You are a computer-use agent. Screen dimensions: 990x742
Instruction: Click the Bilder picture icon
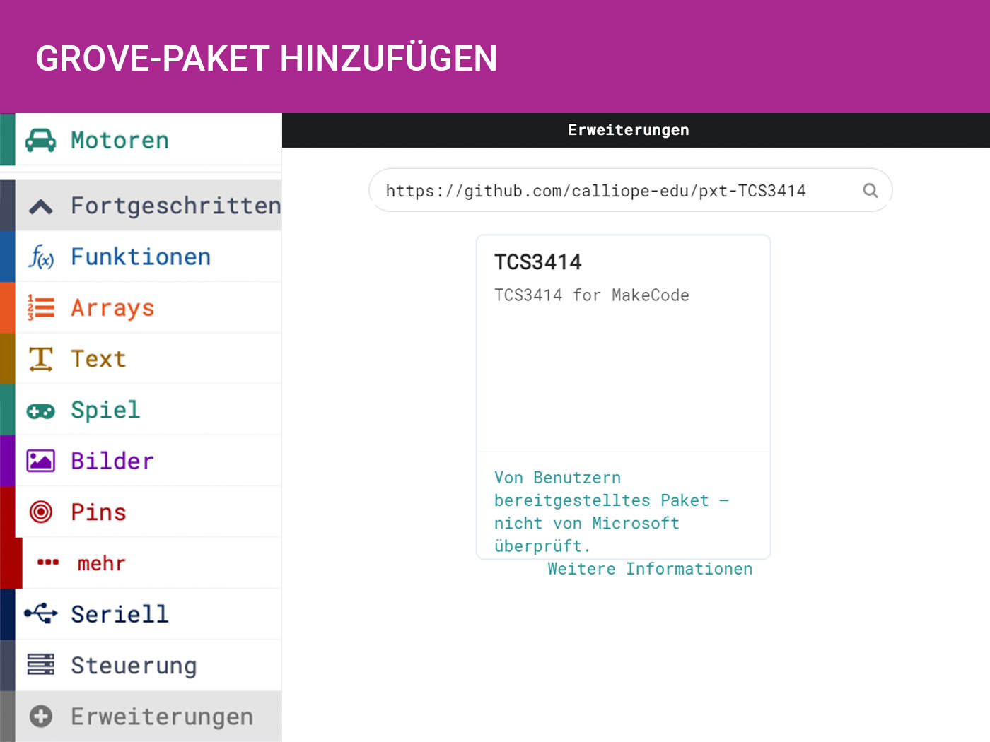(x=41, y=461)
